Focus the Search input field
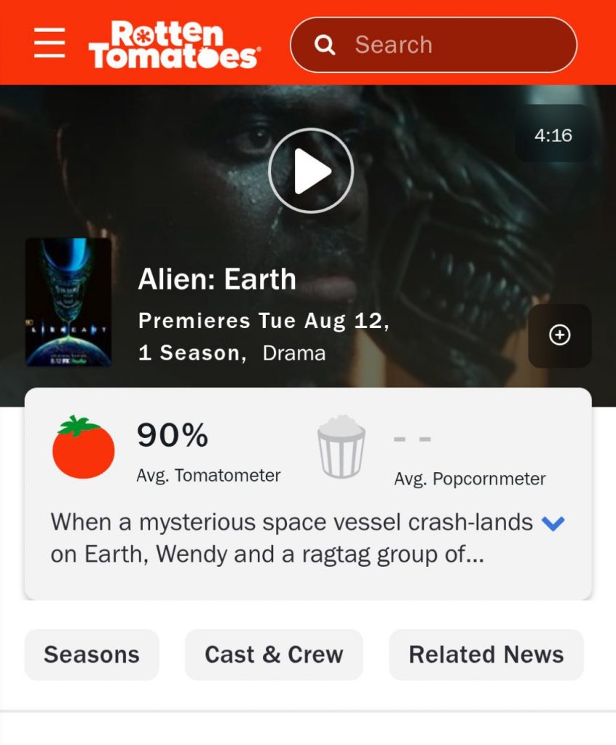The height and width of the screenshot is (745, 616). coord(433,45)
